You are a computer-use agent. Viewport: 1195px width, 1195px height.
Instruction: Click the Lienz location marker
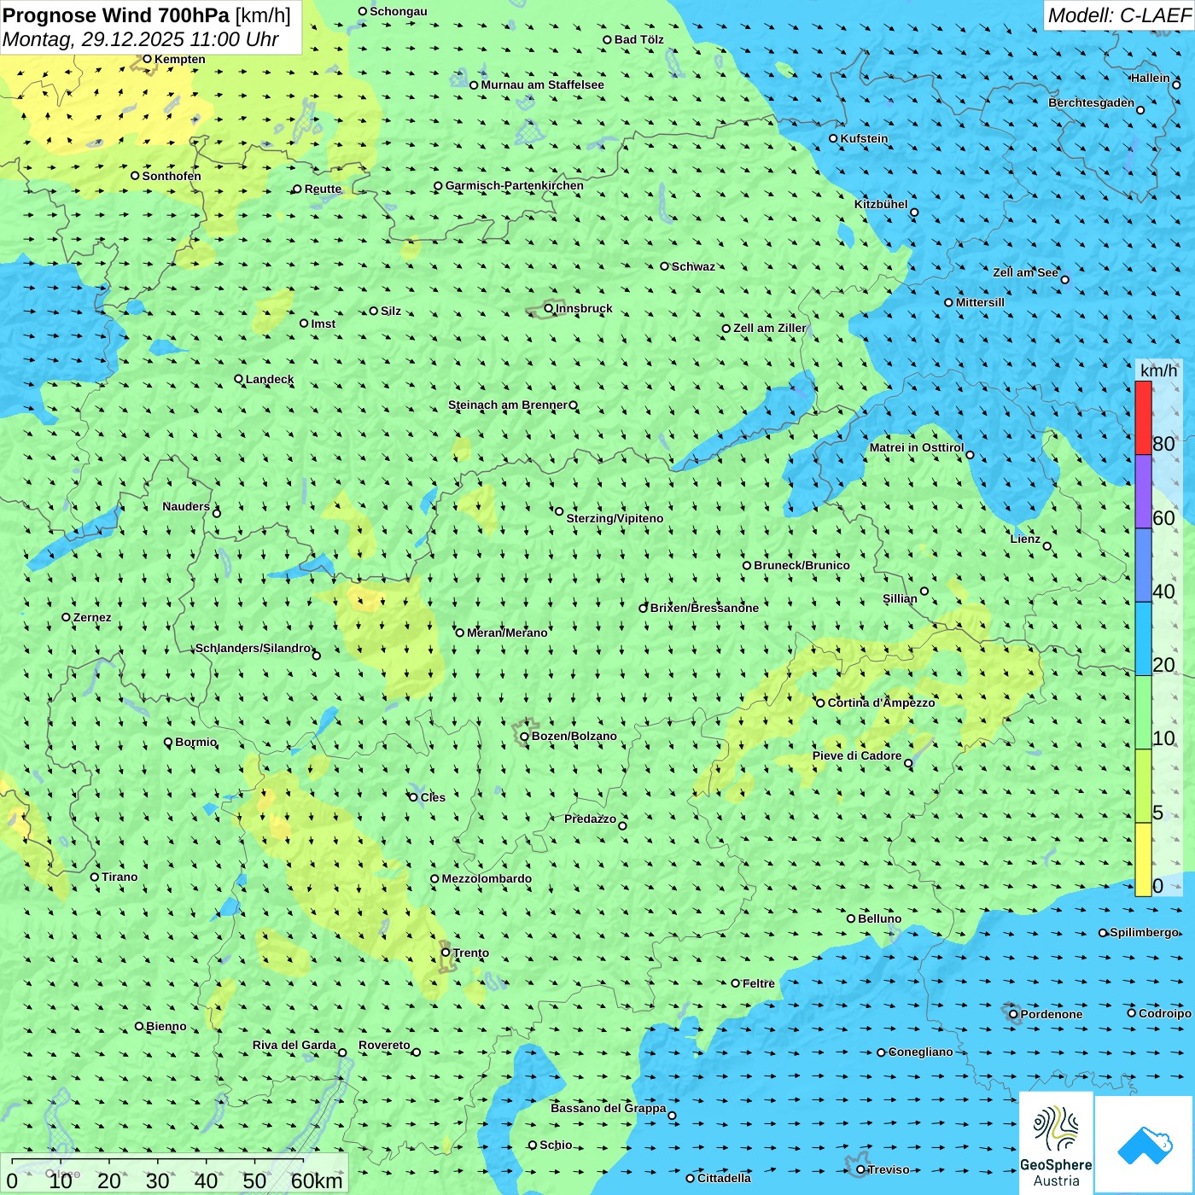pyautogui.click(x=1047, y=546)
